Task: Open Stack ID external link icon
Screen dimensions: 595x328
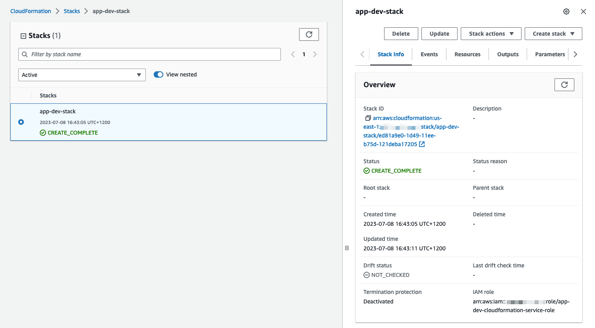Action: coord(422,144)
